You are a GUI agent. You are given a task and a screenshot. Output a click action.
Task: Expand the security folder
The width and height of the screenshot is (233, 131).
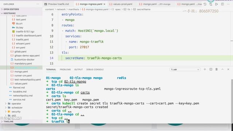16,112
